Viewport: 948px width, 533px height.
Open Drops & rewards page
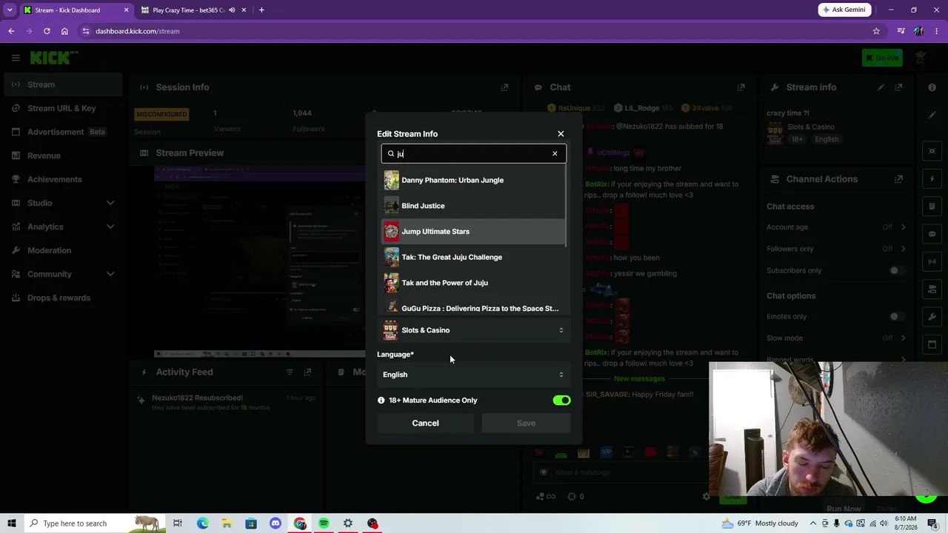(x=61, y=298)
